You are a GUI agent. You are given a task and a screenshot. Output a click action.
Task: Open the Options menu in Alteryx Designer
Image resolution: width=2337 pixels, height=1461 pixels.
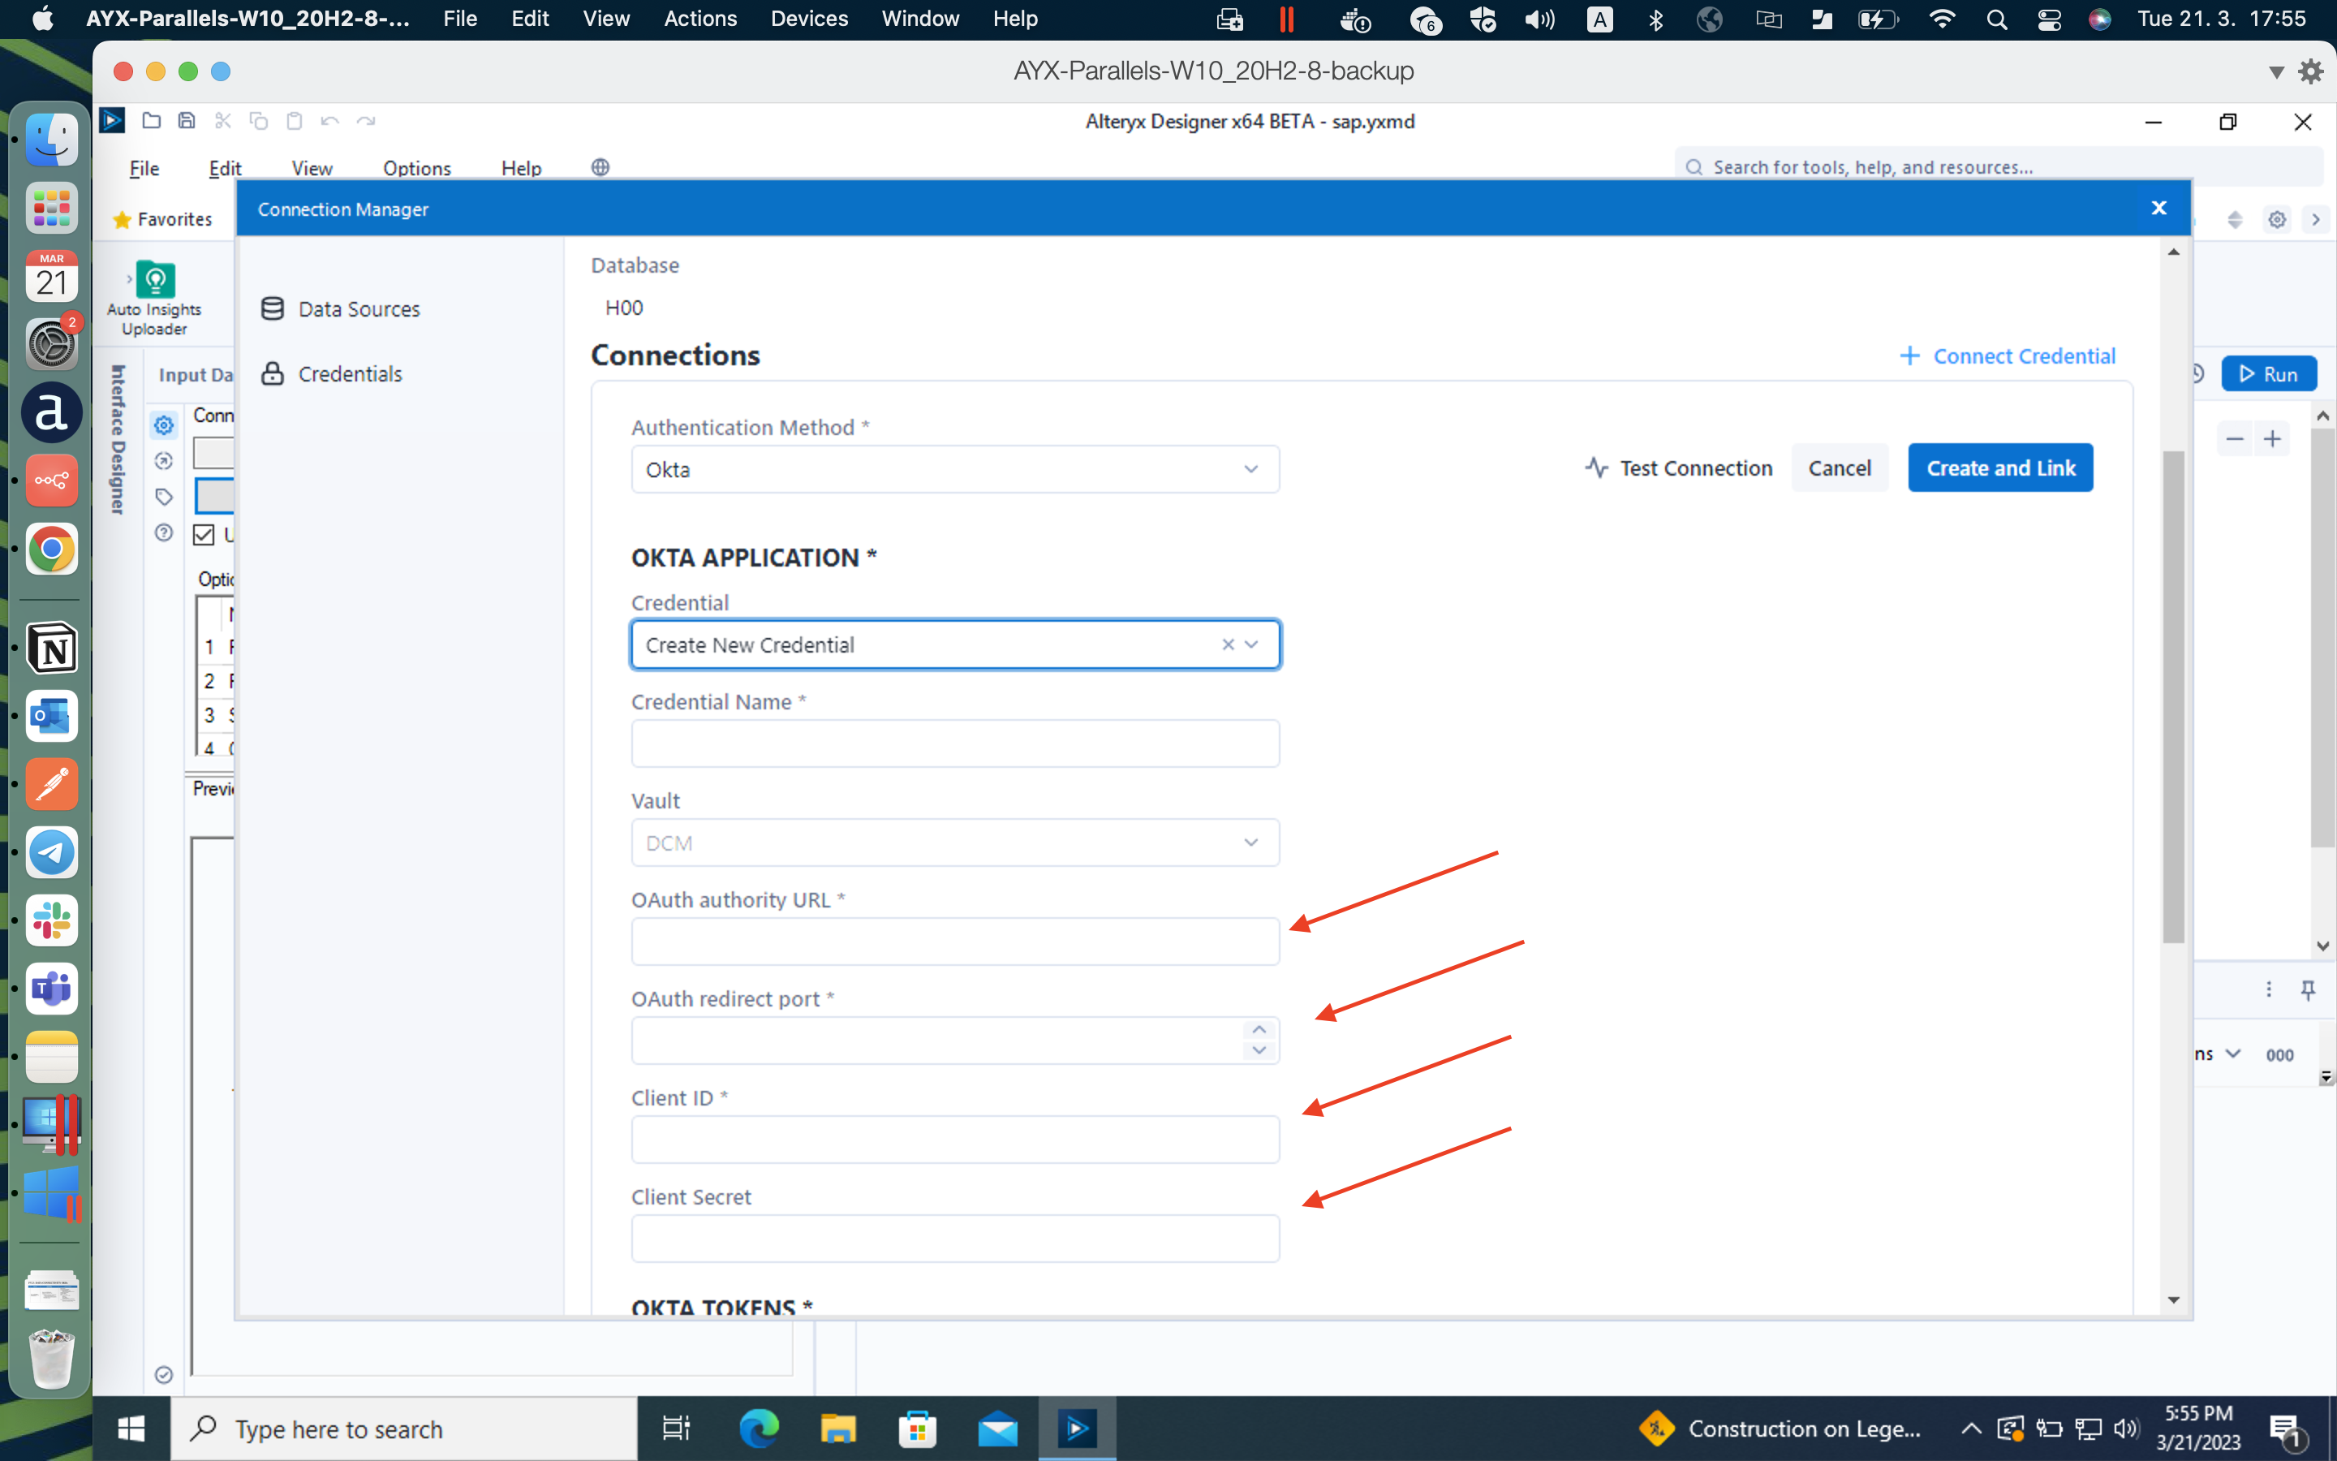click(x=416, y=167)
